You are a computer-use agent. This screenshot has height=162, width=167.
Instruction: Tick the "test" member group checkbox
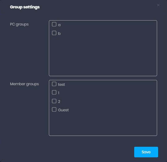tap(54, 84)
